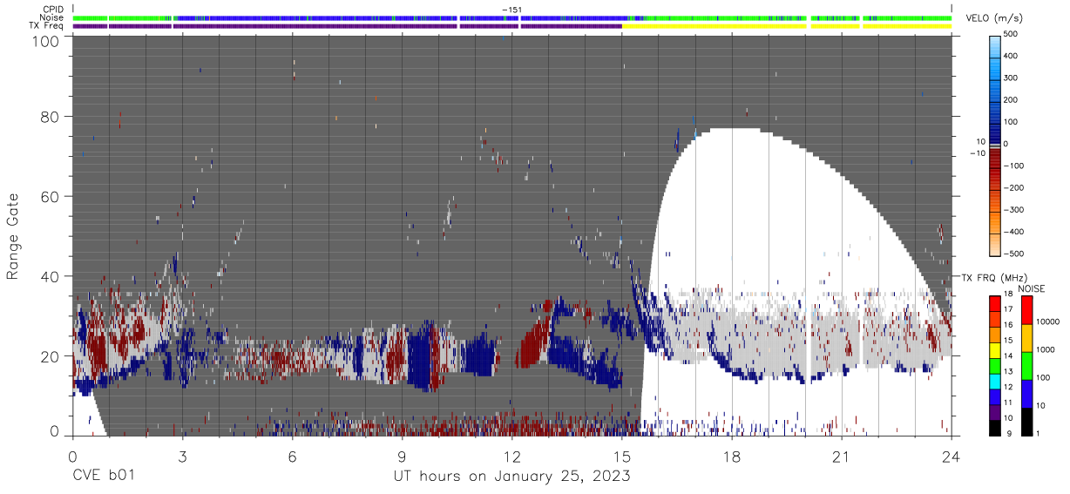Click the 18 tick on the UT hours axis
1070x494 pixels.
point(732,457)
